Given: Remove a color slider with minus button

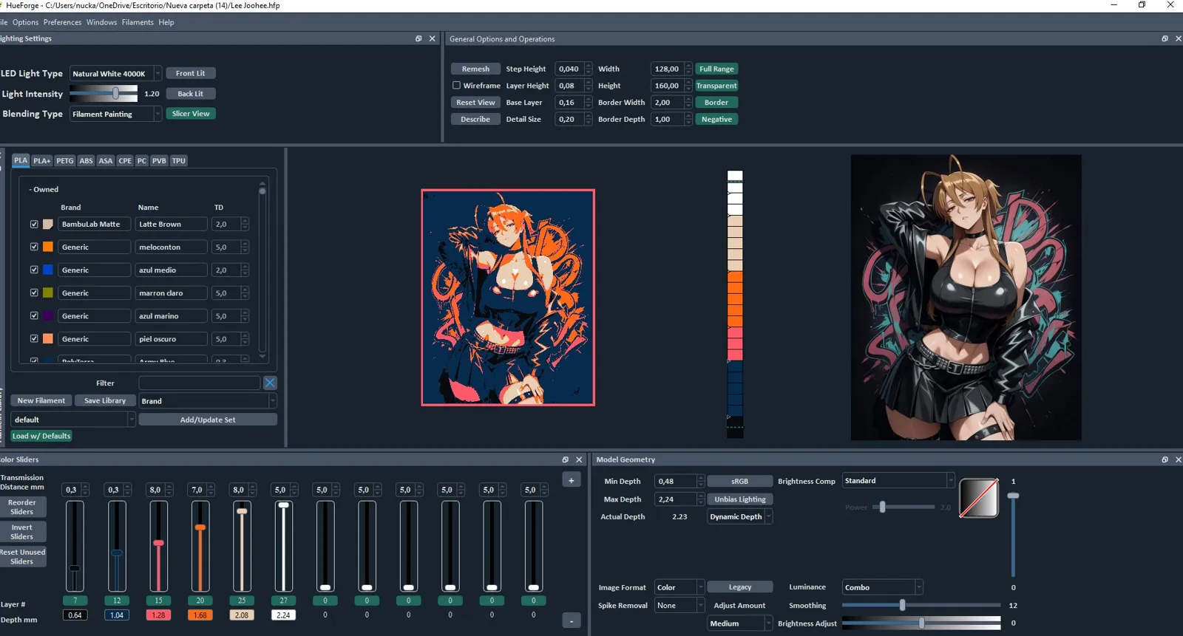Looking at the screenshot, I should (571, 620).
